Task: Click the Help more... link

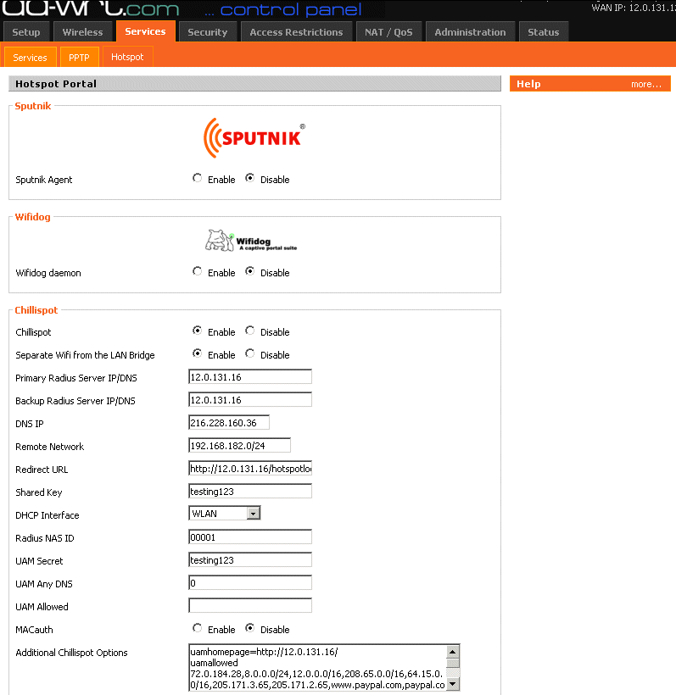Action: tap(645, 84)
